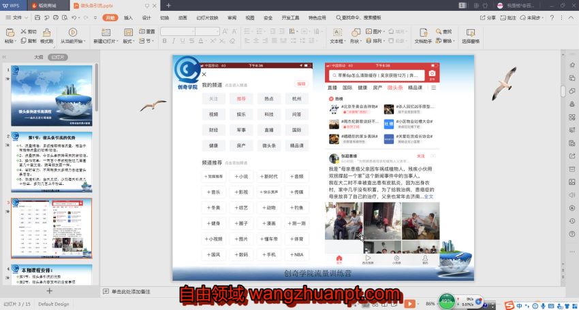
Task: Click the command search box (查找命令)
Action: tap(358, 17)
